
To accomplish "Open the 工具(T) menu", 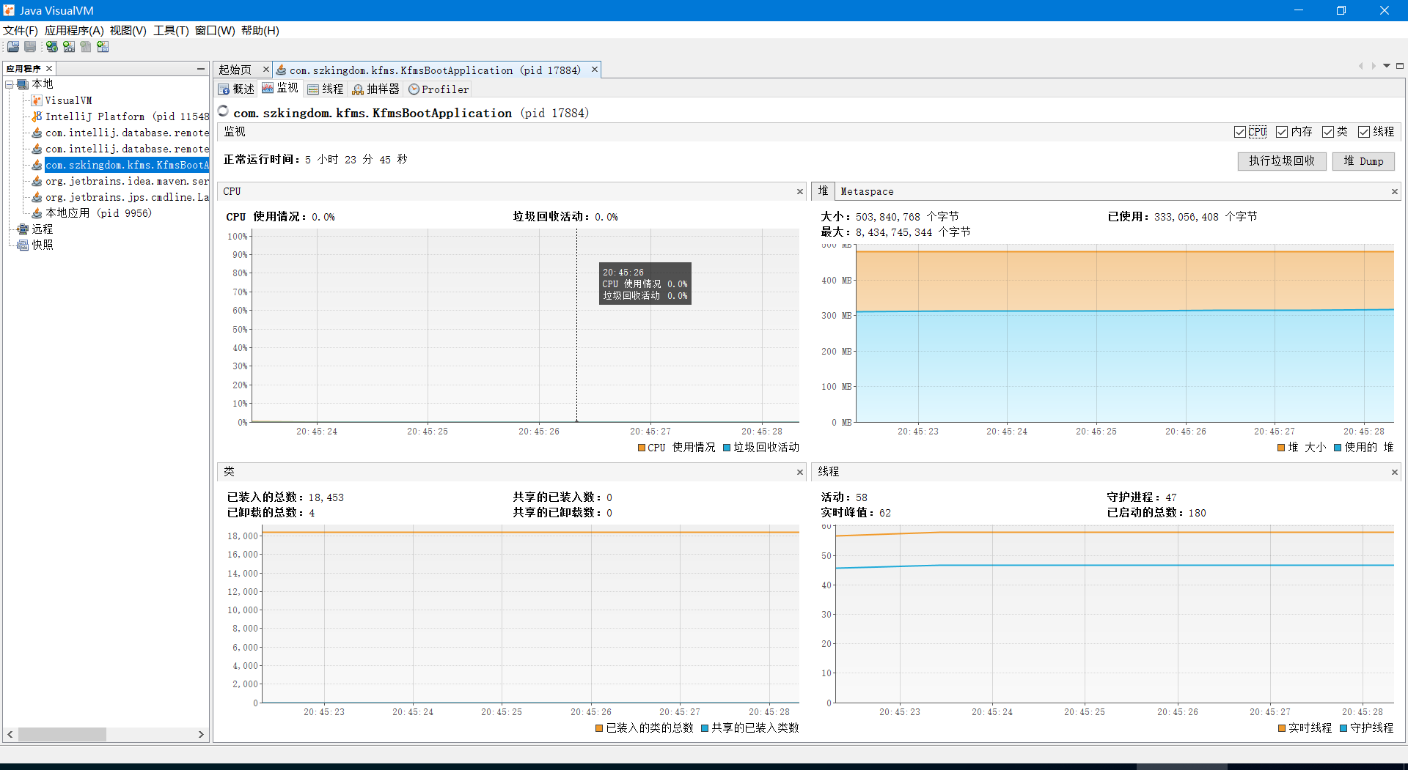I will [171, 31].
